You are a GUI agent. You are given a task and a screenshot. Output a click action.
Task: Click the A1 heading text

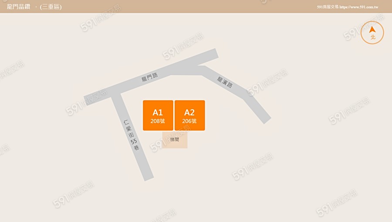tap(158, 112)
